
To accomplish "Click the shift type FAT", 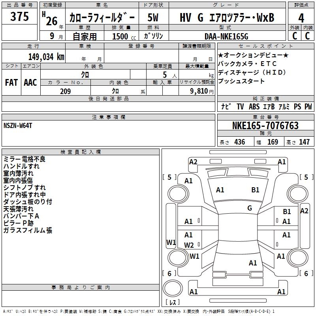I will [11, 83].
